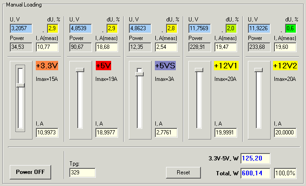Image resolution: width=306 pixels, height=186 pixels.
Task: Click the measured current field 10,77
Action: [x=47, y=47]
